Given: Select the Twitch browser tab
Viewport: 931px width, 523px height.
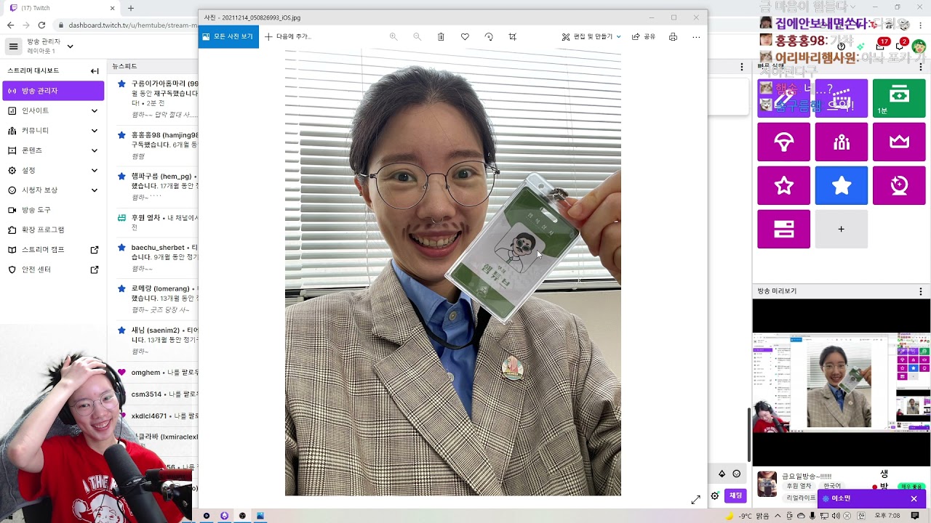Looking at the screenshot, I should tap(62, 8).
